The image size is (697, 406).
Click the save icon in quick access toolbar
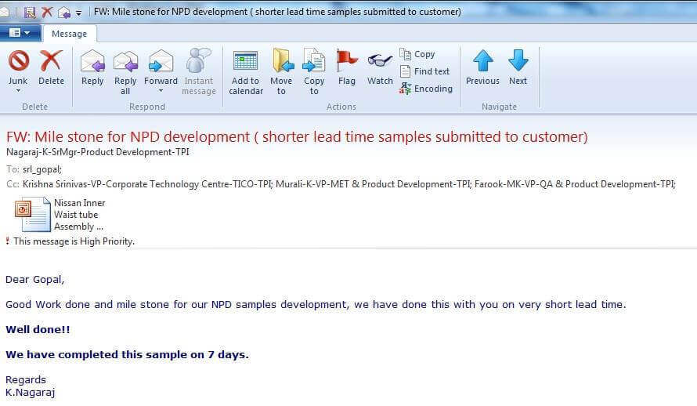pos(30,12)
